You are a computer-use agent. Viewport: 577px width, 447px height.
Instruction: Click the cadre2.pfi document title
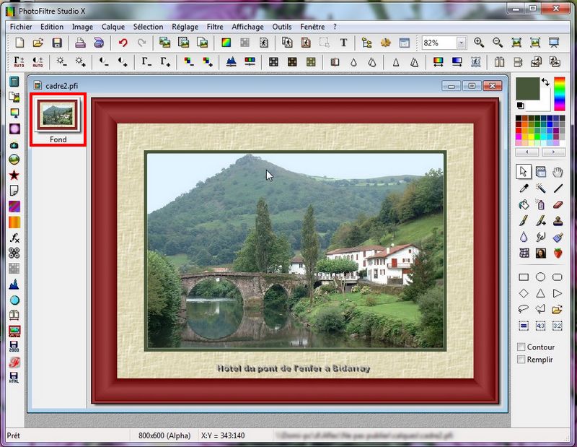coord(61,86)
